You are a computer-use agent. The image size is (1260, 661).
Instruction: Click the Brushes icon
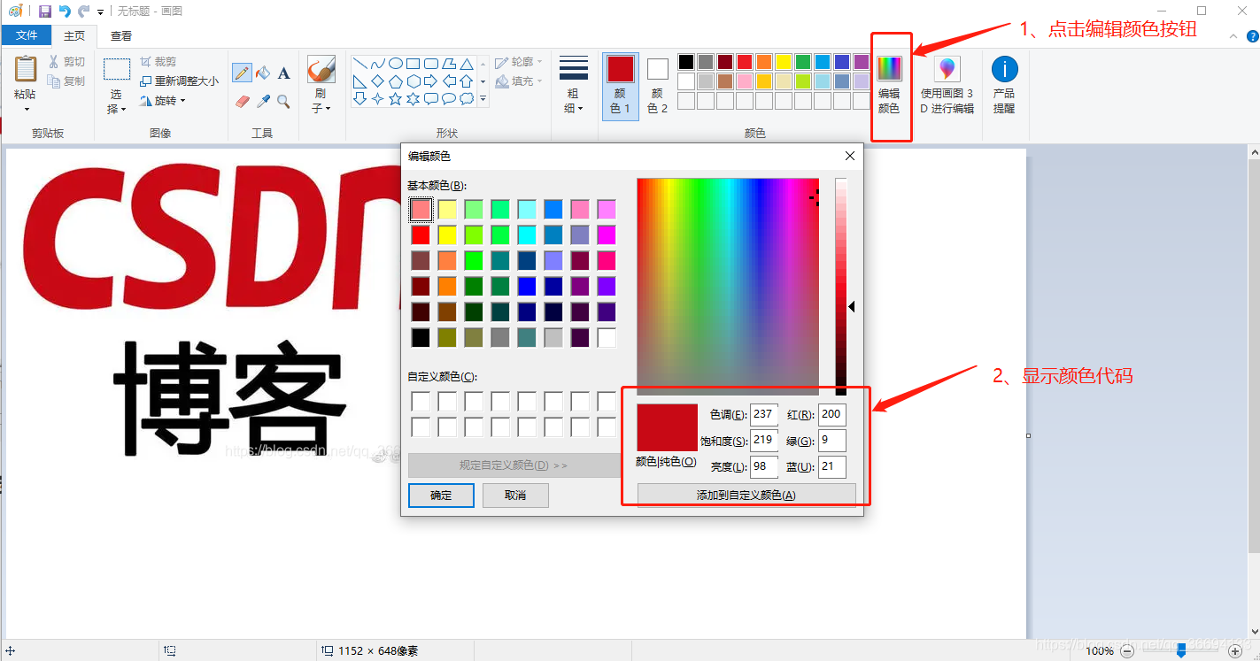pos(321,69)
